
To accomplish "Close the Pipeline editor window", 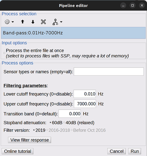I will tap(142, 5).
